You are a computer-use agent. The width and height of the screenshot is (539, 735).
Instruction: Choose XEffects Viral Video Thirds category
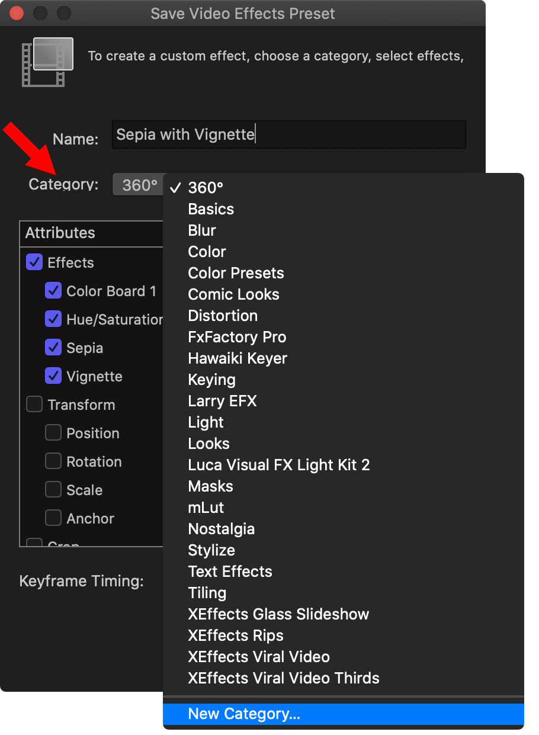283,678
